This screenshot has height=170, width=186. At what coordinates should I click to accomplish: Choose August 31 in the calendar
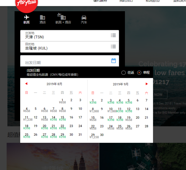coord(80,135)
